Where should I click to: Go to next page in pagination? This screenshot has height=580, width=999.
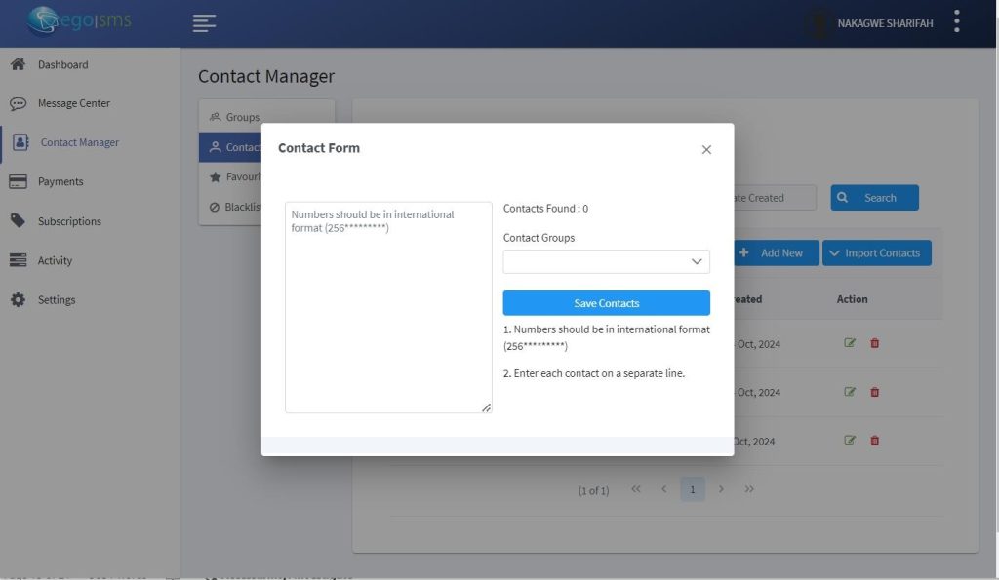coord(721,489)
